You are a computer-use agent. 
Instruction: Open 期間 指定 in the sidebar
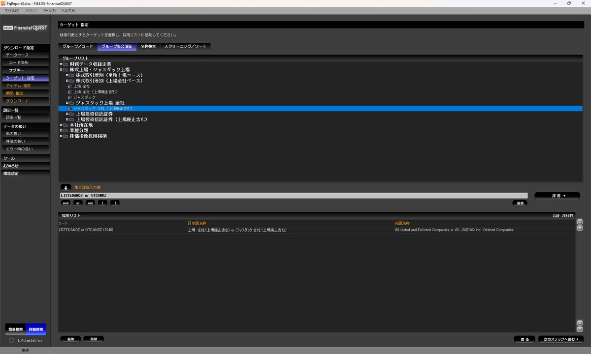(x=25, y=93)
